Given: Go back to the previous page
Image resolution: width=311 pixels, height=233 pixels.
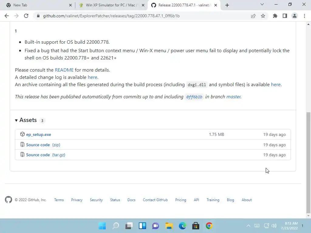Looking at the screenshot, I should pyautogui.click(x=7, y=16).
